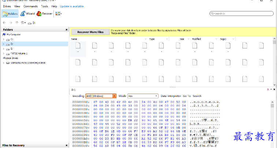Screen dimensions: 278x148
Task: Open the Encoding ANSI (Windows) dropdown
Action: coord(101,96)
